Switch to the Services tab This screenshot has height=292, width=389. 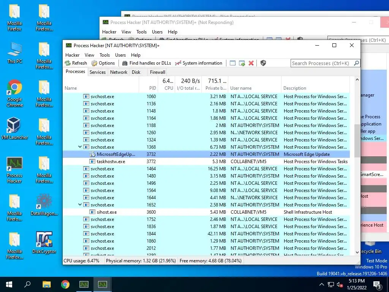pyautogui.click(x=98, y=72)
